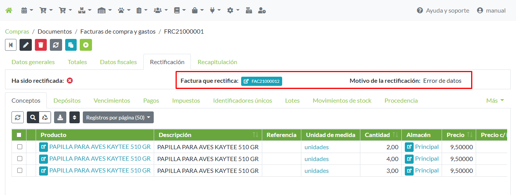Navigate to Compras breadcrumb

(x=17, y=32)
